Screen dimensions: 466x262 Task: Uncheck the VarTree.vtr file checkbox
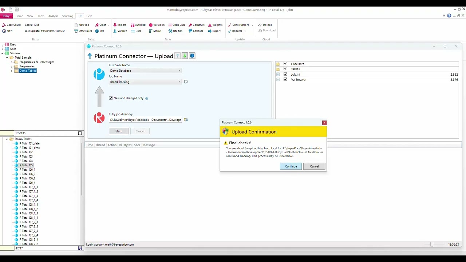coord(285,79)
